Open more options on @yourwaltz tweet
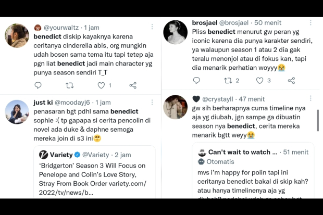Screen dimensions: 323x215 click(152, 27)
